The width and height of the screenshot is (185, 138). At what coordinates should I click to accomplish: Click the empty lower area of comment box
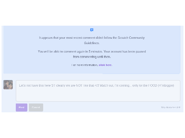click(98, 95)
